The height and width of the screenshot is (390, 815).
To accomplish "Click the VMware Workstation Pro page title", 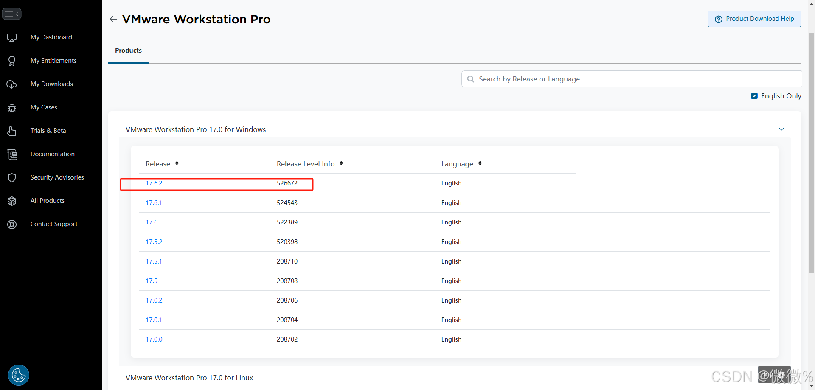I will pyautogui.click(x=196, y=19).
